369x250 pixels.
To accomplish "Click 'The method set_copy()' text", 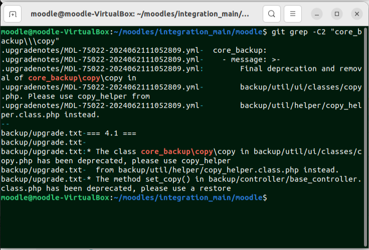I will click(143, 179).
